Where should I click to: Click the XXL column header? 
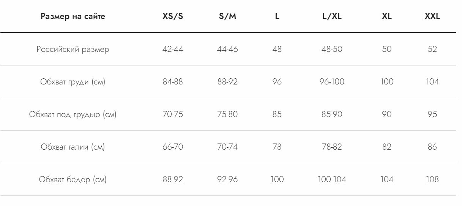432,17
